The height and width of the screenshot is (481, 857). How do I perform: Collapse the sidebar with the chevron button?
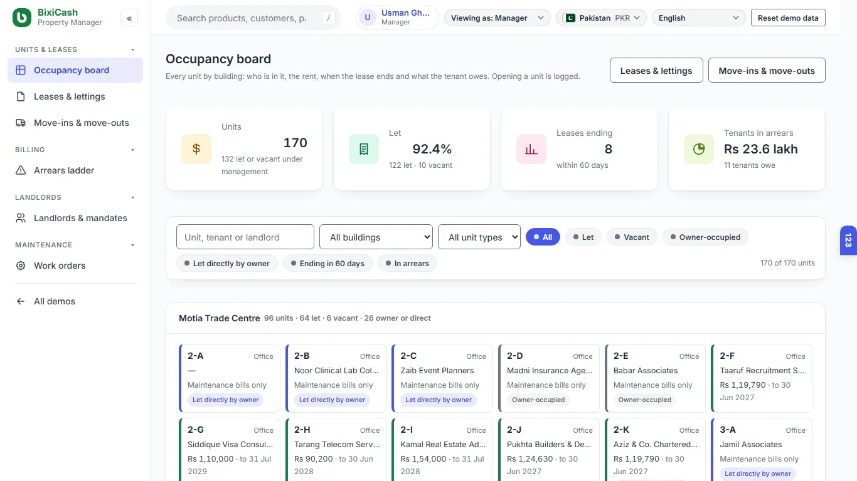tap(129, 18)
